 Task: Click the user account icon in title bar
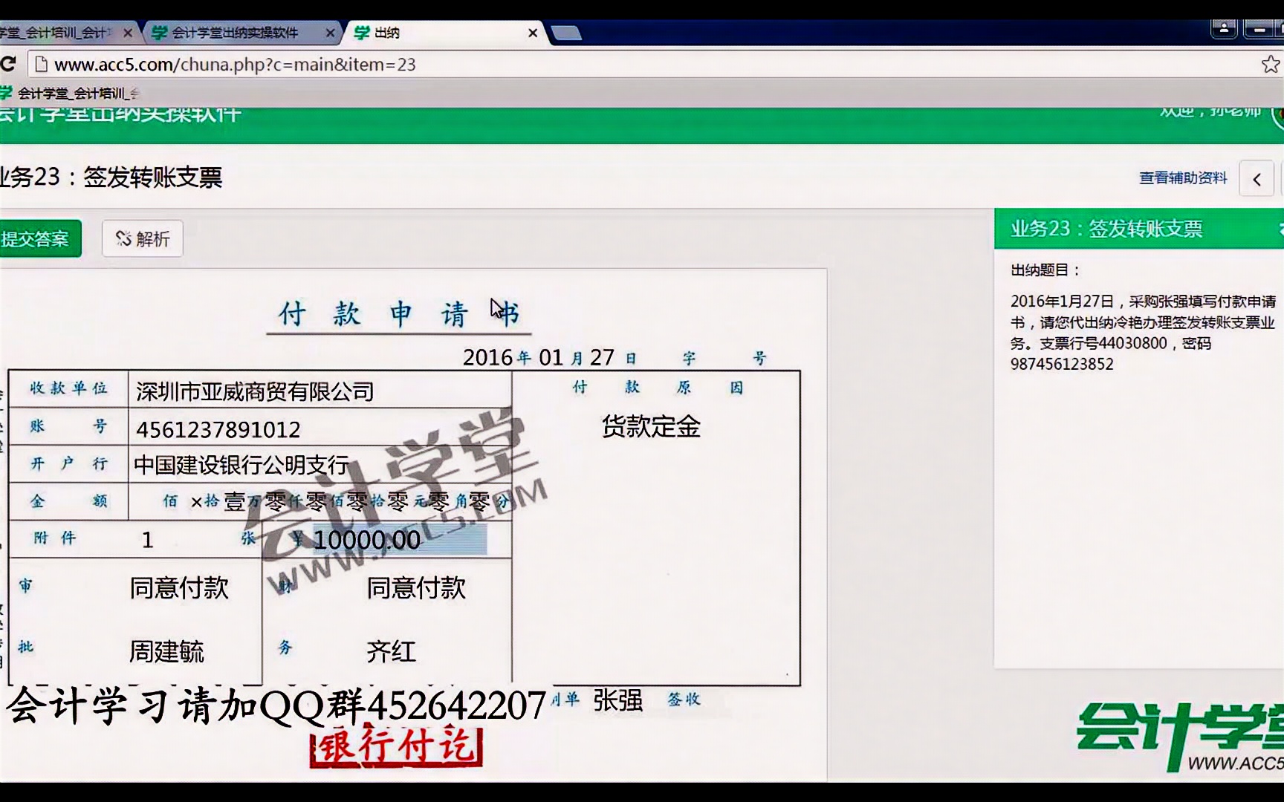click(1224, 30)
